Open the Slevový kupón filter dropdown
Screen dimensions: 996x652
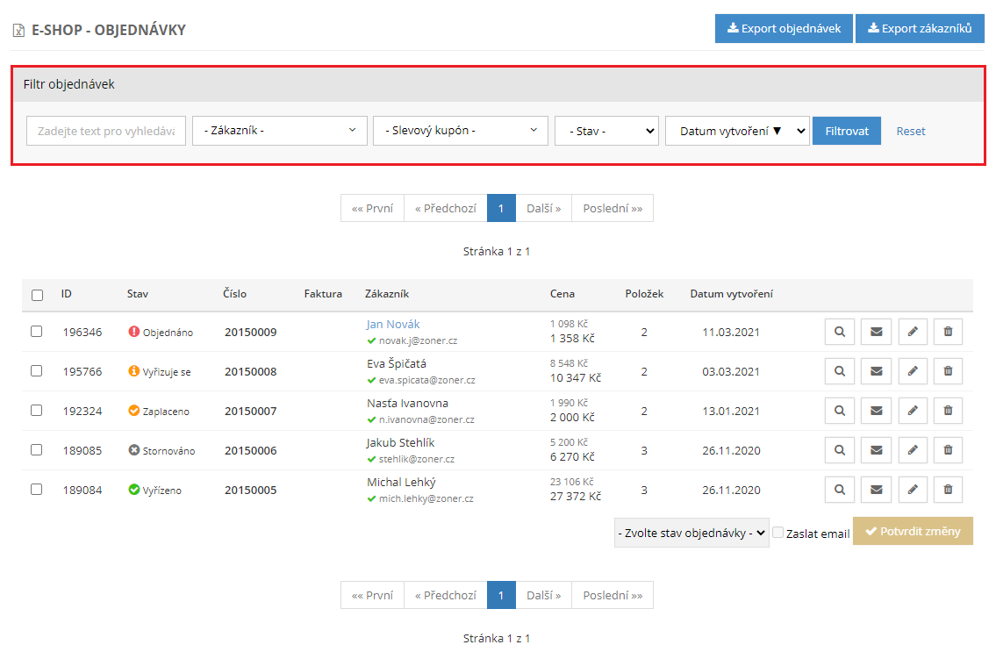(461, 131)
